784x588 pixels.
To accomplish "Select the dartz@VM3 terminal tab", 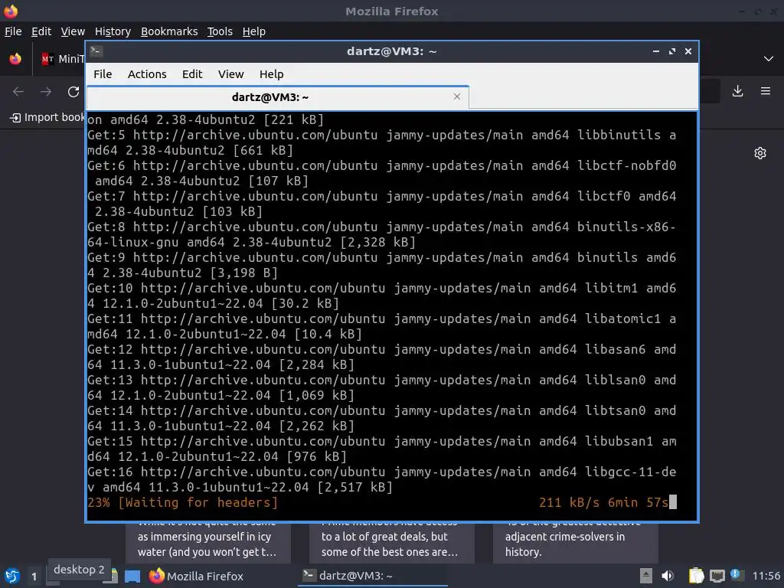I will [x=277, y=97].
